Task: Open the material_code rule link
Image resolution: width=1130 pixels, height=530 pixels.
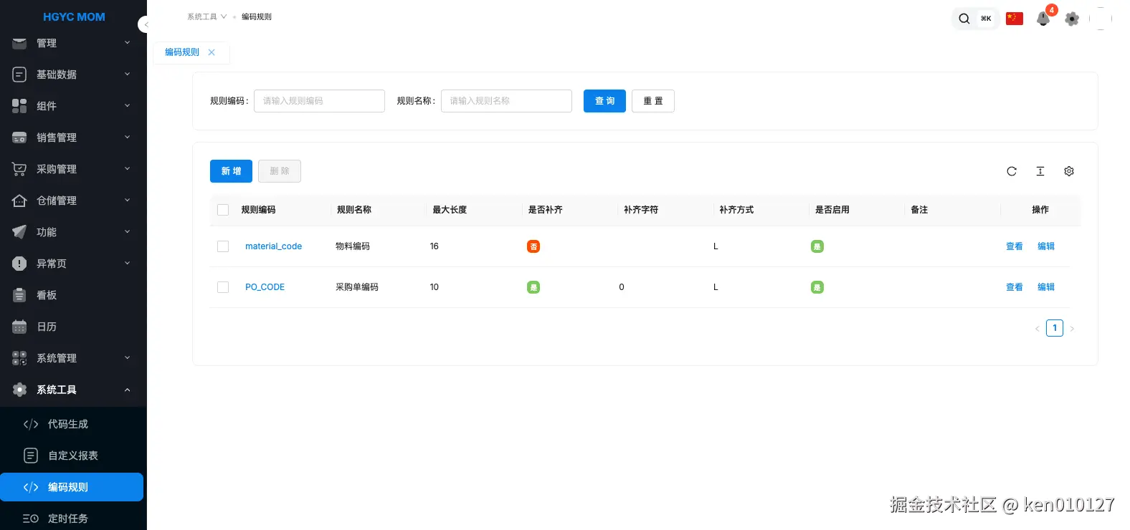Action: tap(273, 246)
